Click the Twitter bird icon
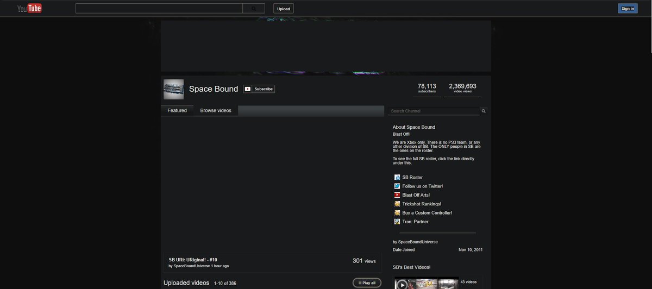 click(397, 186)
